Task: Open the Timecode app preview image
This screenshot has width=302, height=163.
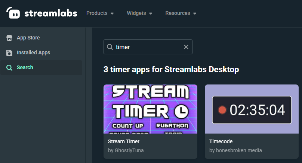Action: coord(252,109)
